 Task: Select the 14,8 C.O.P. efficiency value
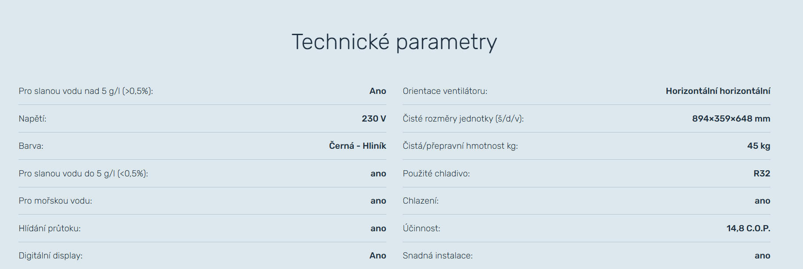(748, 229)
